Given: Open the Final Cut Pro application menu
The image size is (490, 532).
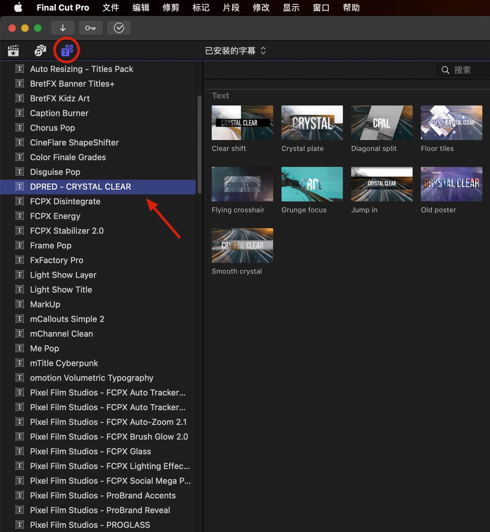Looking at the screenshot, I should click(x=63, y=7).
